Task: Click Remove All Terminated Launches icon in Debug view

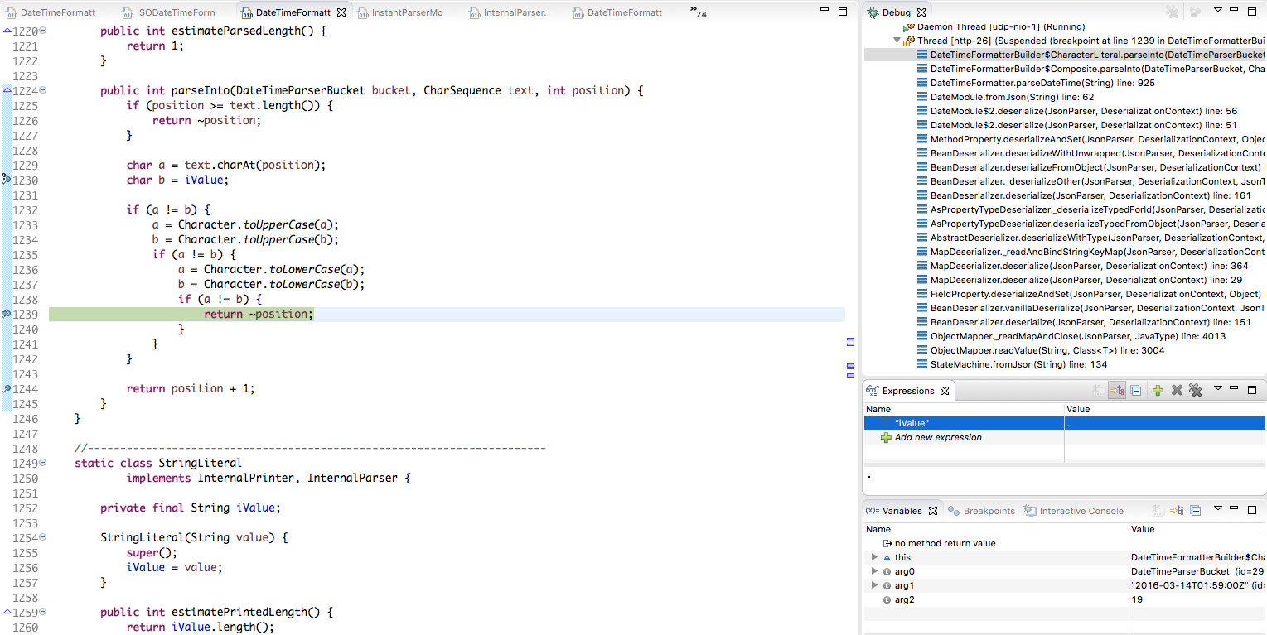Action: tap(1172, 12)
